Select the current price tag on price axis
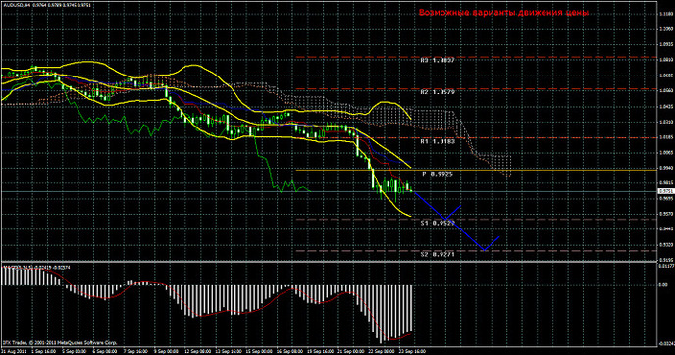The height and width of the screenshot is (355, 675). point(666,191)
